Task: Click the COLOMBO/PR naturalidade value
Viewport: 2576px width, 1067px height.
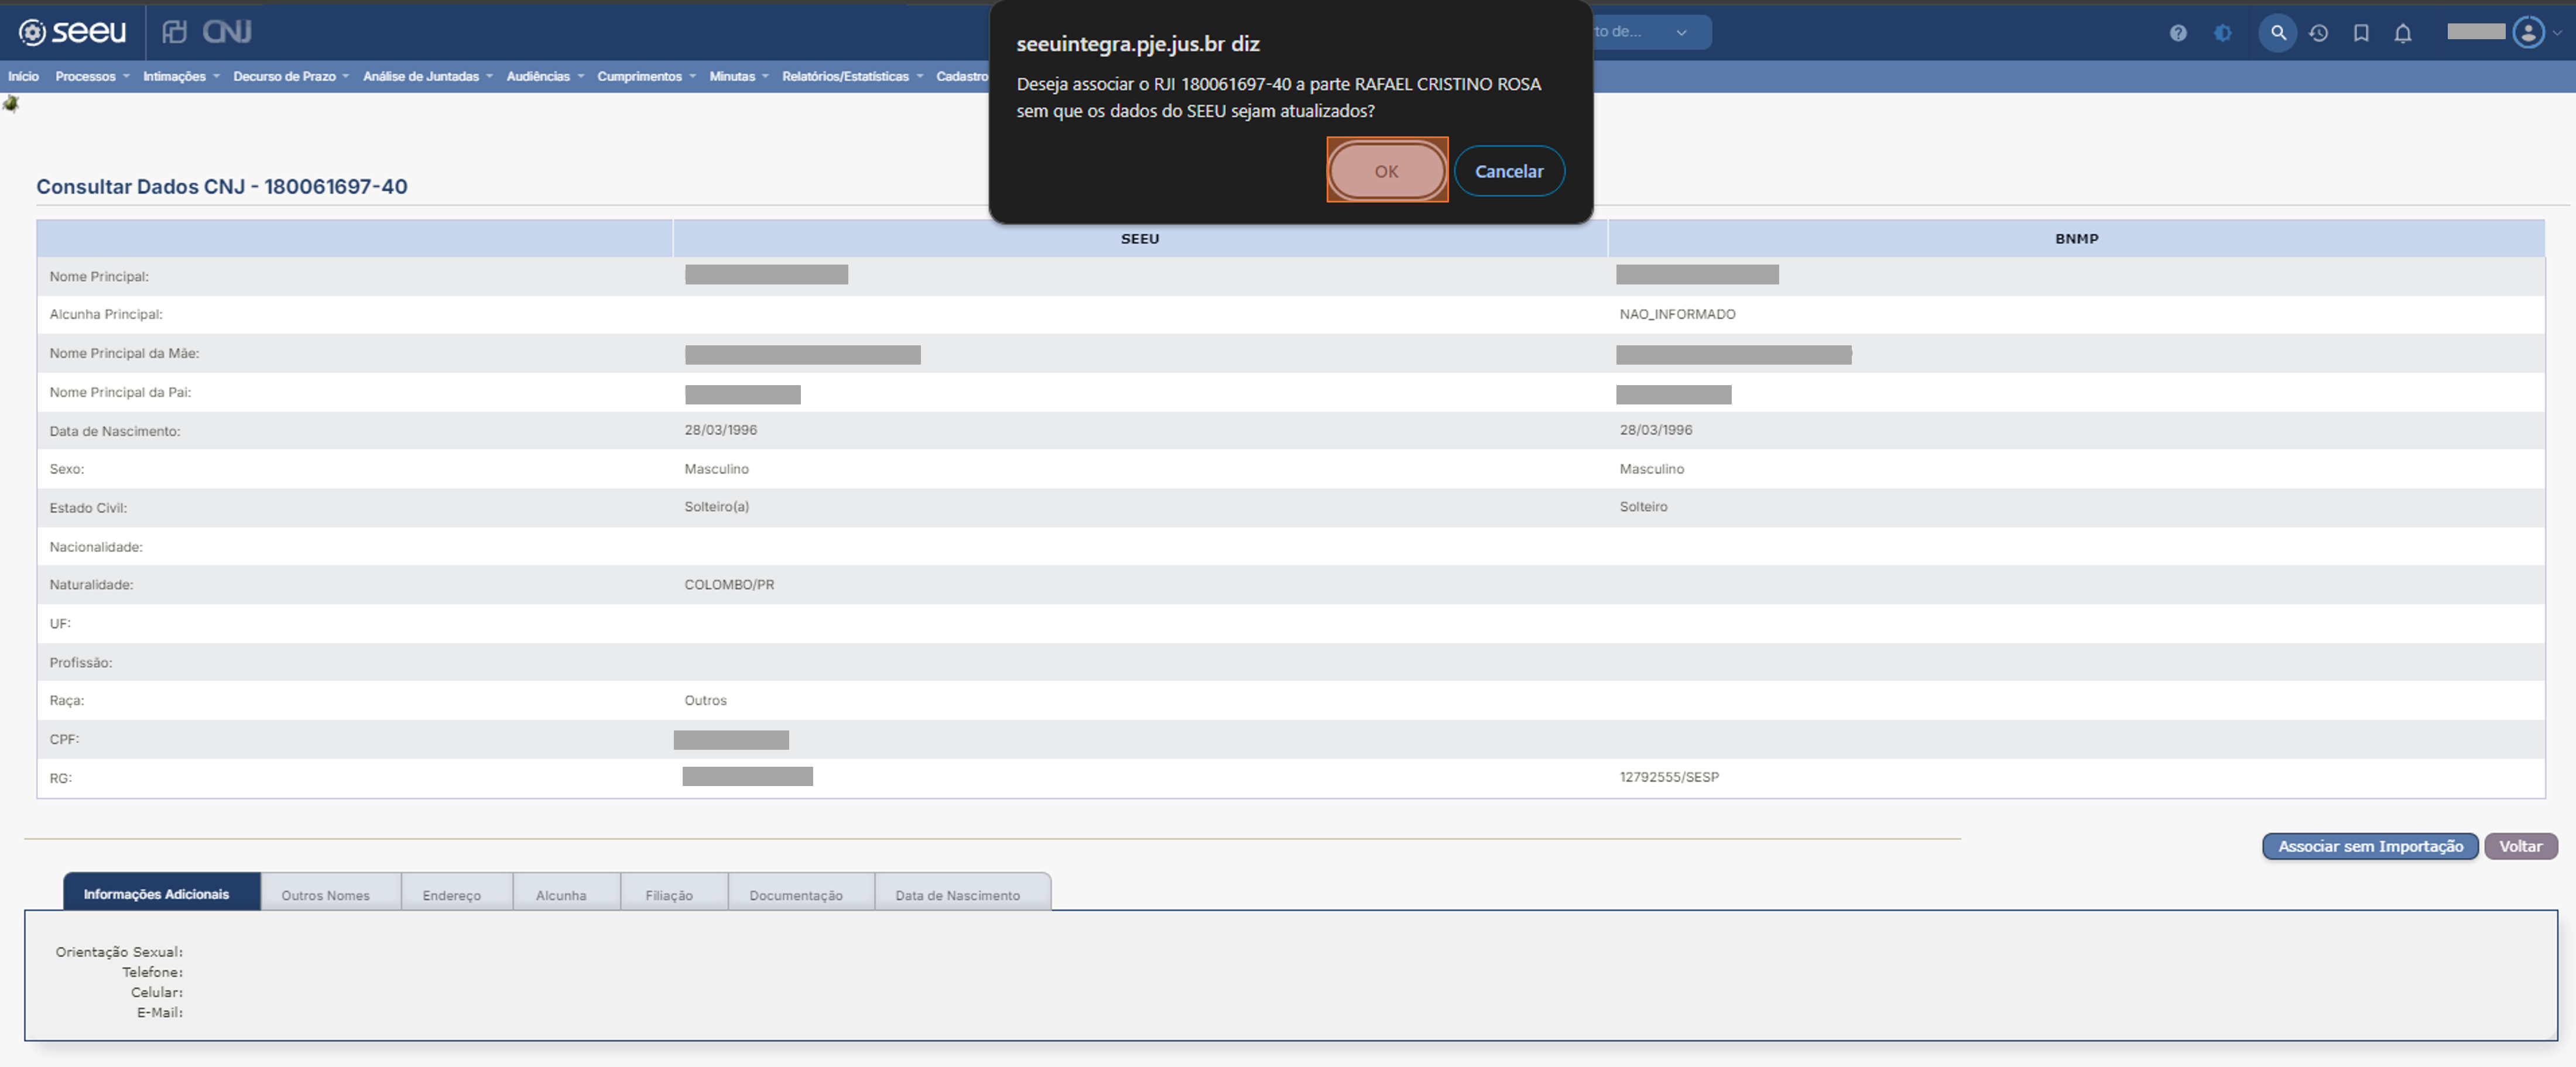Action: pos(729,584)
